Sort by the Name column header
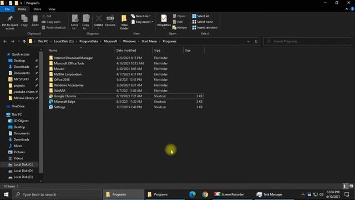The width and height of the screenshot is (355, 200). (81, 51)
